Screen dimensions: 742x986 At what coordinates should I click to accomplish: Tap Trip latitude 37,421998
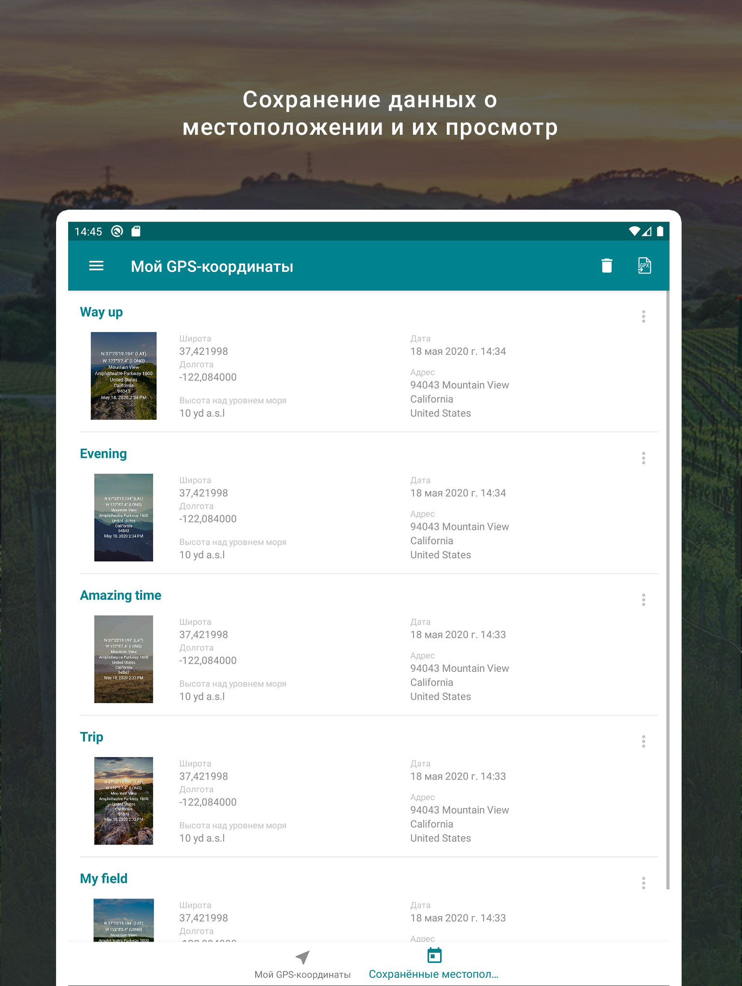203,776
